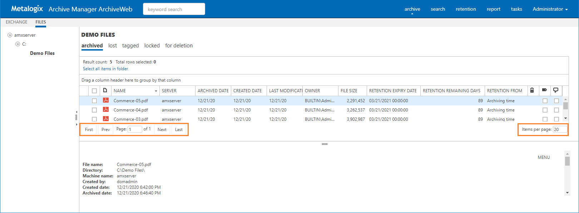Click the lock column header icon
Viewport: 579px width, 213px height.
(x=532, y=90)
